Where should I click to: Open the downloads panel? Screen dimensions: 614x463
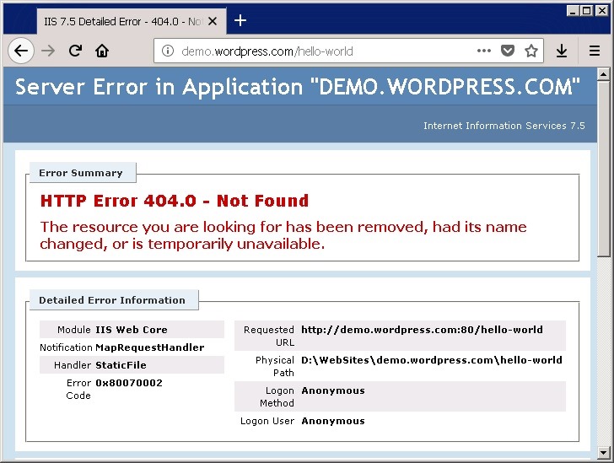562,51
